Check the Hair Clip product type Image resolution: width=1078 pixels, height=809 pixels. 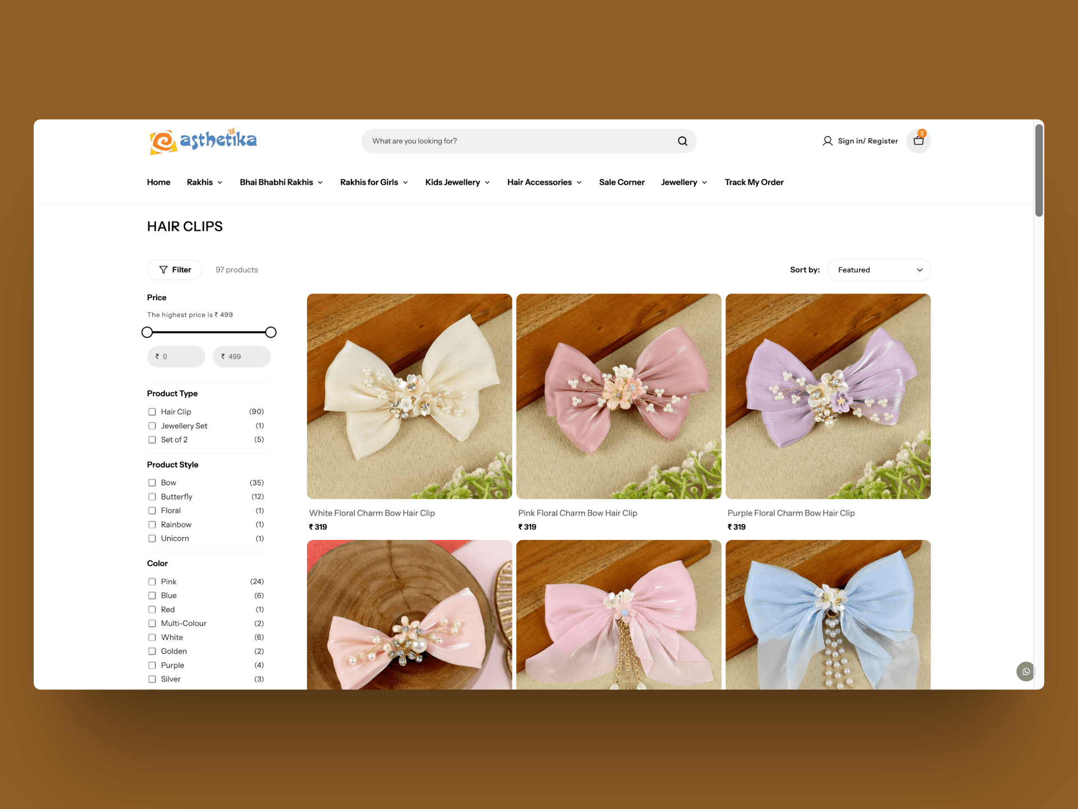(x=152, y=412)
